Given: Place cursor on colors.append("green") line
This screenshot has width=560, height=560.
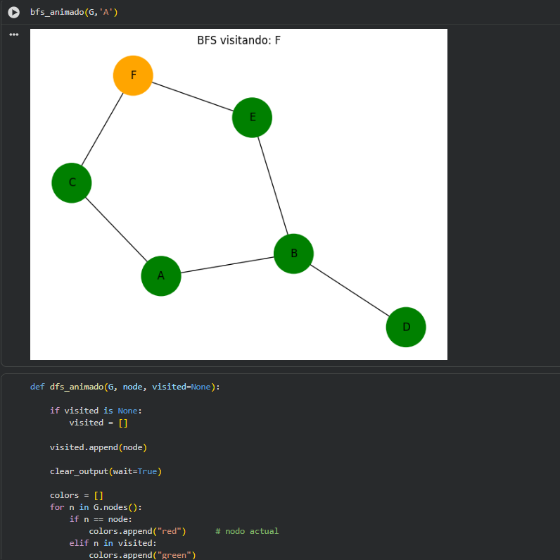Looking at the screenshot, I should coord(141,555).
